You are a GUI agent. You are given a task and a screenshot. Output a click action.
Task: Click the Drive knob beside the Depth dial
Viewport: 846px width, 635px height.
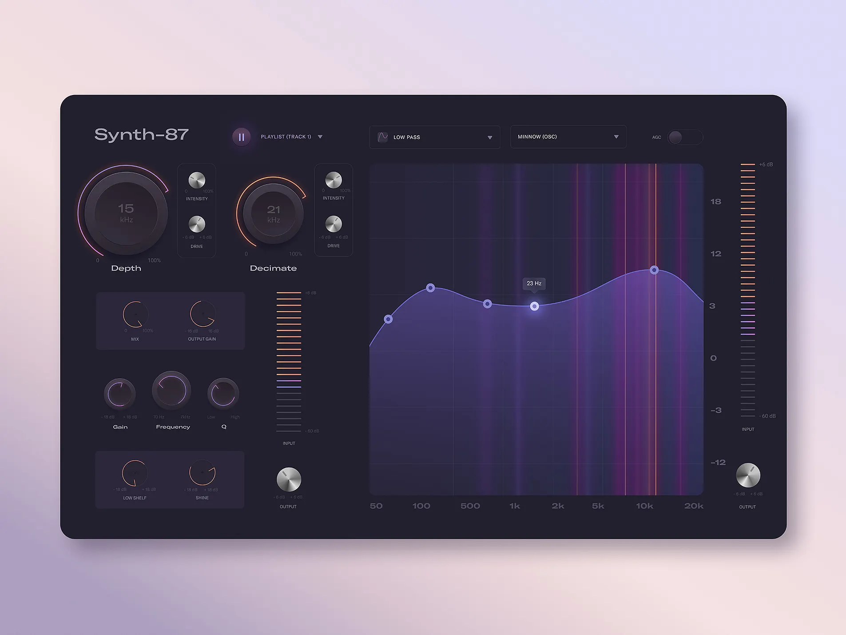197,224
